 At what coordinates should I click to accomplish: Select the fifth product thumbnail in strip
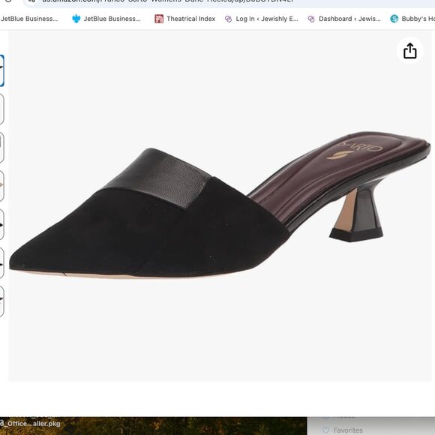pos(1,225)
